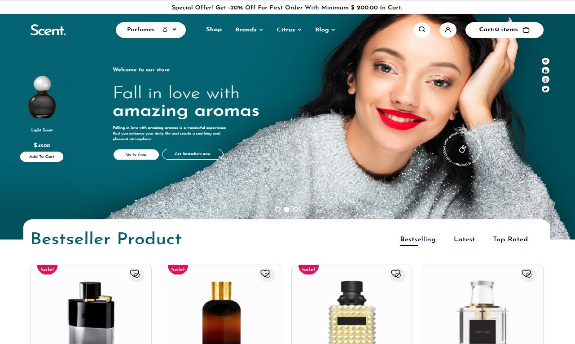Visit the Facebook social icon

pos(545,70)
